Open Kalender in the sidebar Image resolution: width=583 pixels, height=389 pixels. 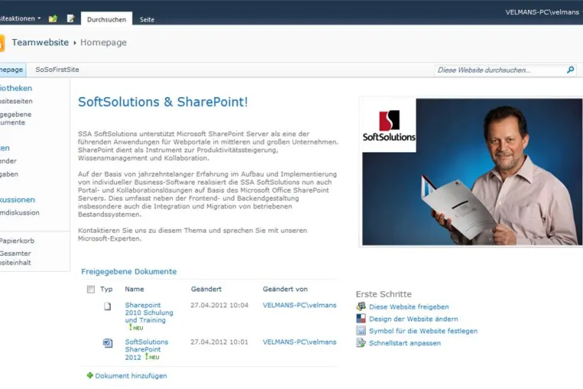pyautogui.click(x=8, y=161)
